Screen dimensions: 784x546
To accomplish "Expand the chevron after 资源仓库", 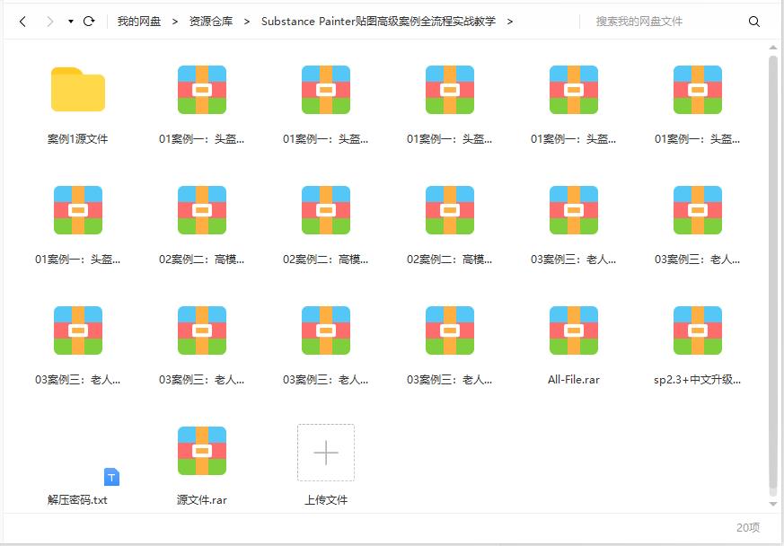I will click(x=247, y=22).
